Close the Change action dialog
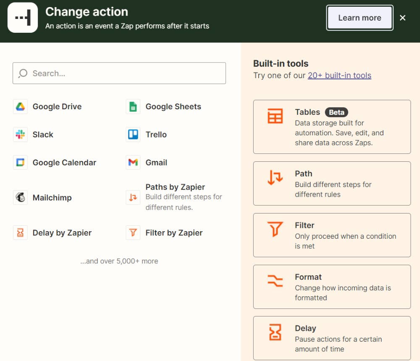The width and height of the screenshot is (420, 361). click(403, 18)
